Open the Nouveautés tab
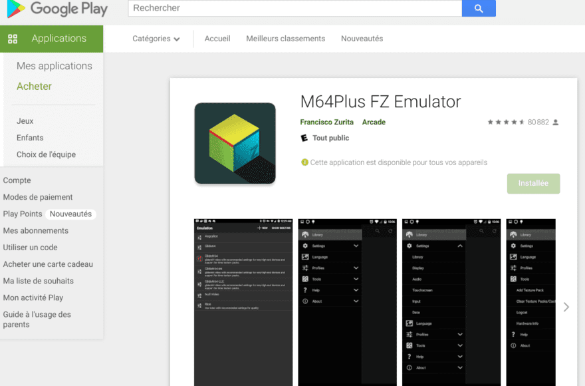The image size is (585, 386). 362,39
